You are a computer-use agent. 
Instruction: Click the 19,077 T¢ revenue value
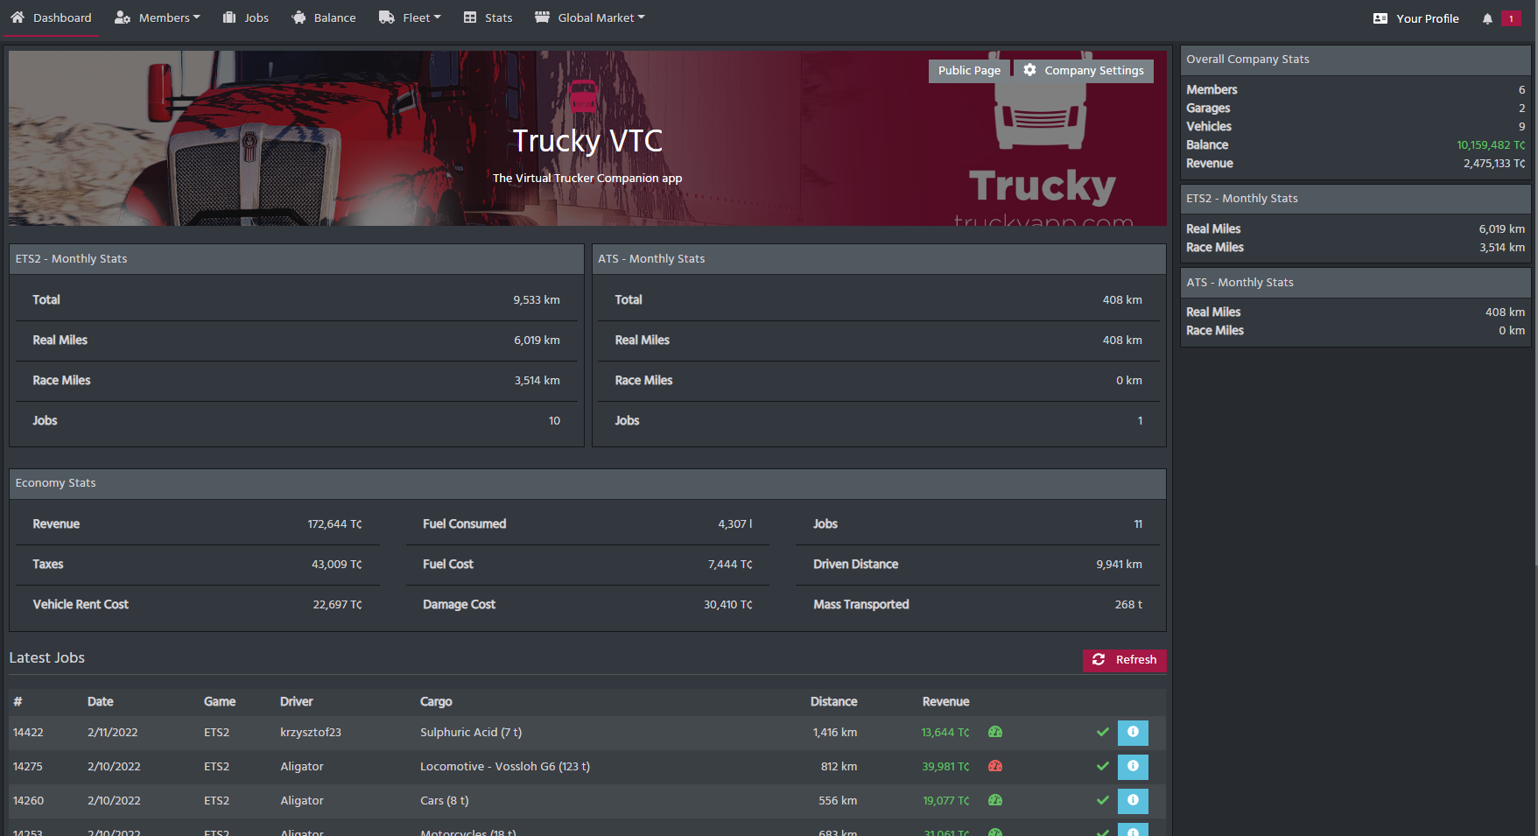946,801
